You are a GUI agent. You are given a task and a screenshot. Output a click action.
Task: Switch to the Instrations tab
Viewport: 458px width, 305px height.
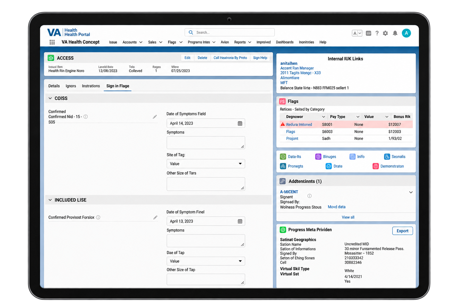click(x=91, y=86)
